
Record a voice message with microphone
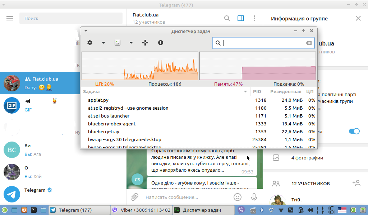(254, 197)
